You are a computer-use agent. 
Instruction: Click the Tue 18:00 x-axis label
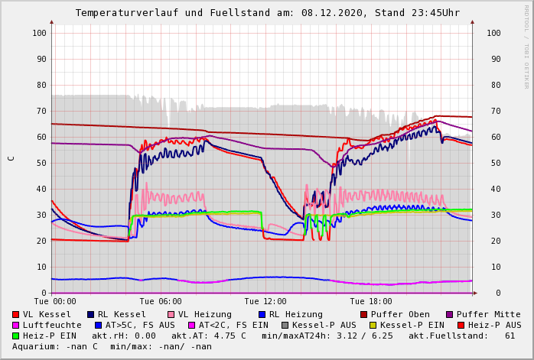click(x=370, y=301)
